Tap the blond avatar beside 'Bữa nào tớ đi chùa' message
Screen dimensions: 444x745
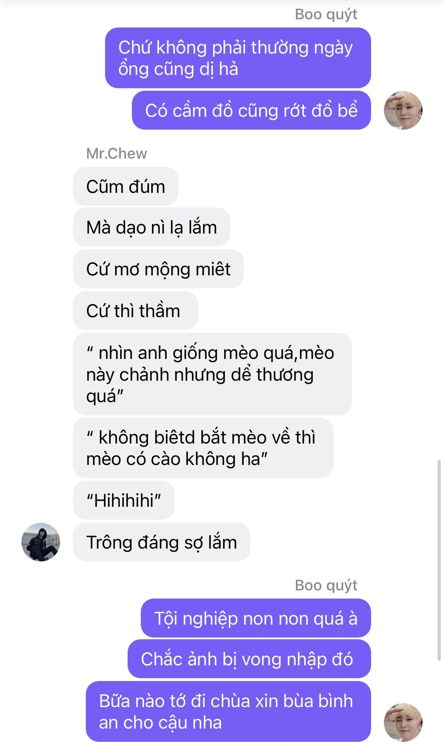pyautogui.click(x=403, y=722)
